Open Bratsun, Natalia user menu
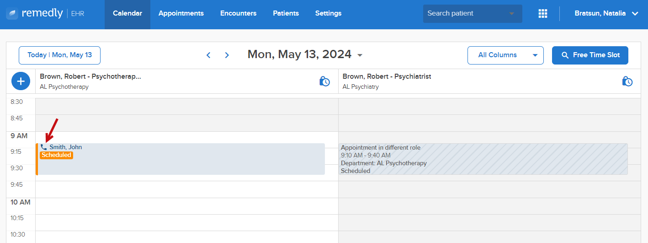 click(606, 14)
